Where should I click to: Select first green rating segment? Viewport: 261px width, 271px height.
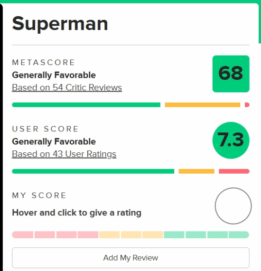pos(174,235)
